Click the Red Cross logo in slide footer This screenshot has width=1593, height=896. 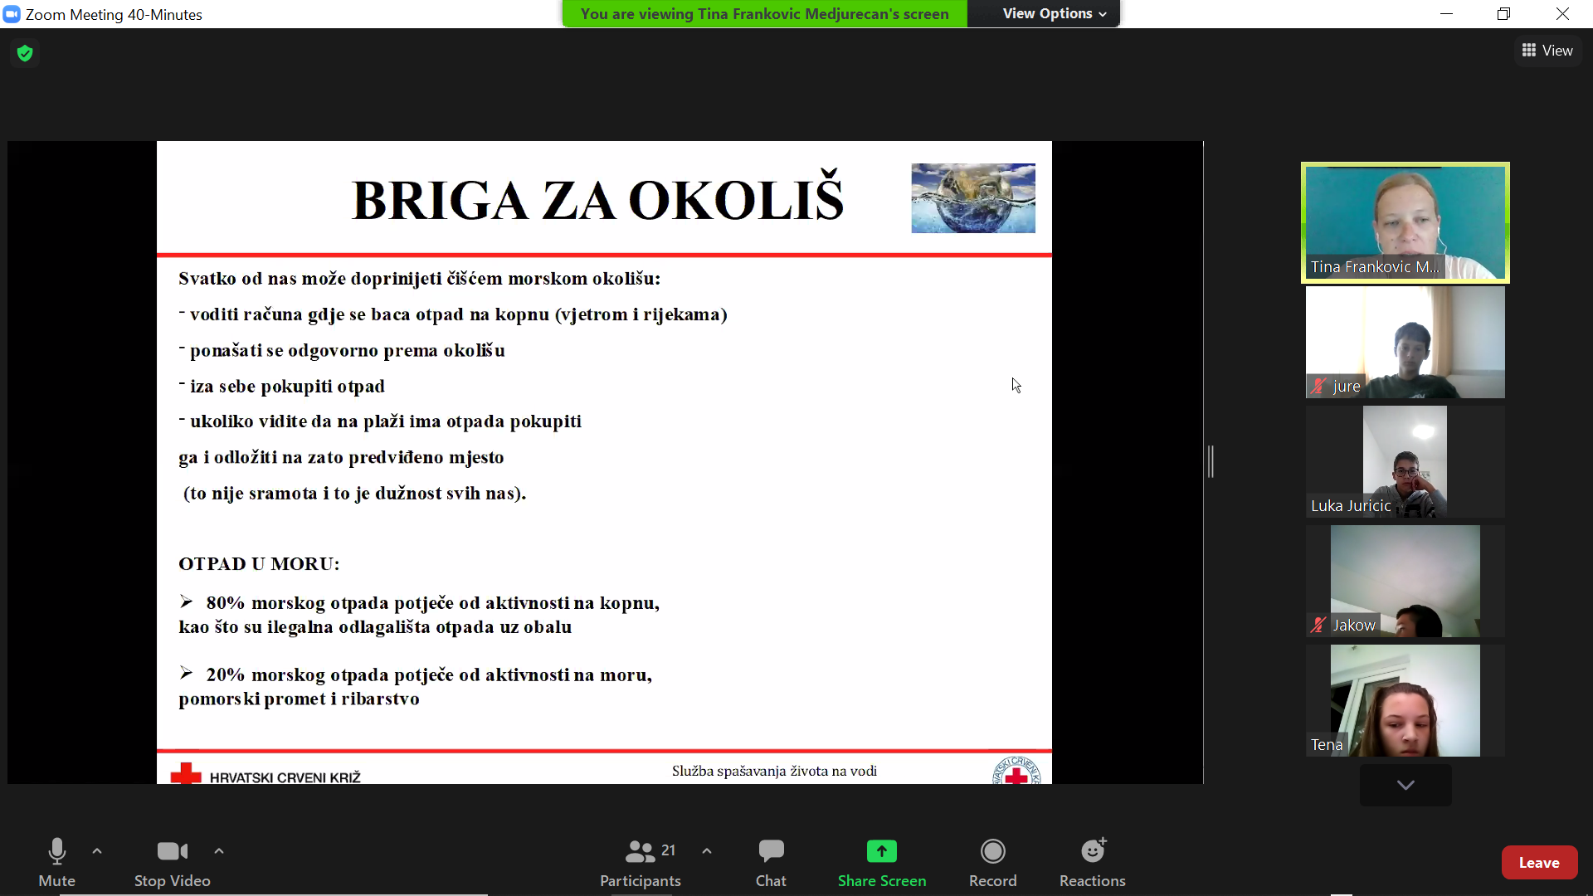186,774
